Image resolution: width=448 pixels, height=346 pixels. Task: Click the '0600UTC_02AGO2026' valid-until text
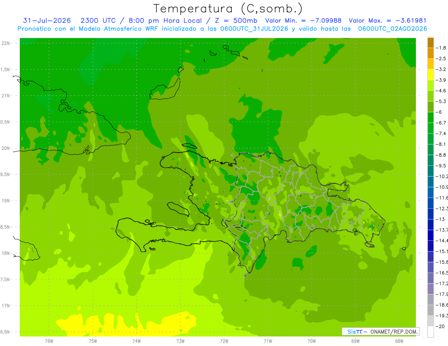tap(393, 28)
